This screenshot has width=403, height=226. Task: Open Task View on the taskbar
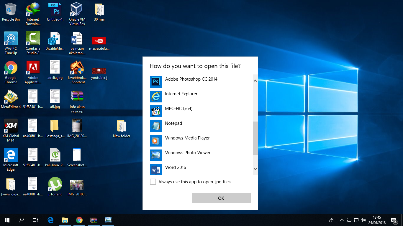pyautogui.click(x=35, y=220)
